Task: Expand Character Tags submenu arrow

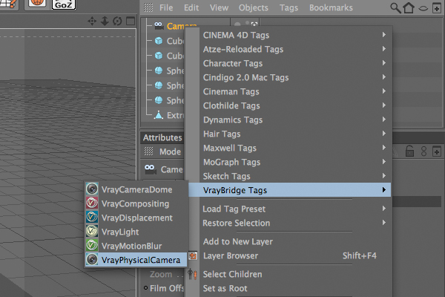Action: (383, 63)
